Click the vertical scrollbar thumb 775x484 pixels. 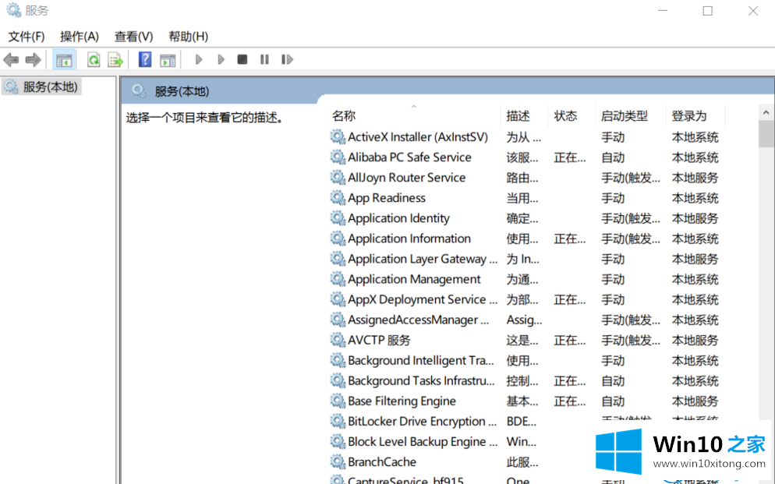766,133
